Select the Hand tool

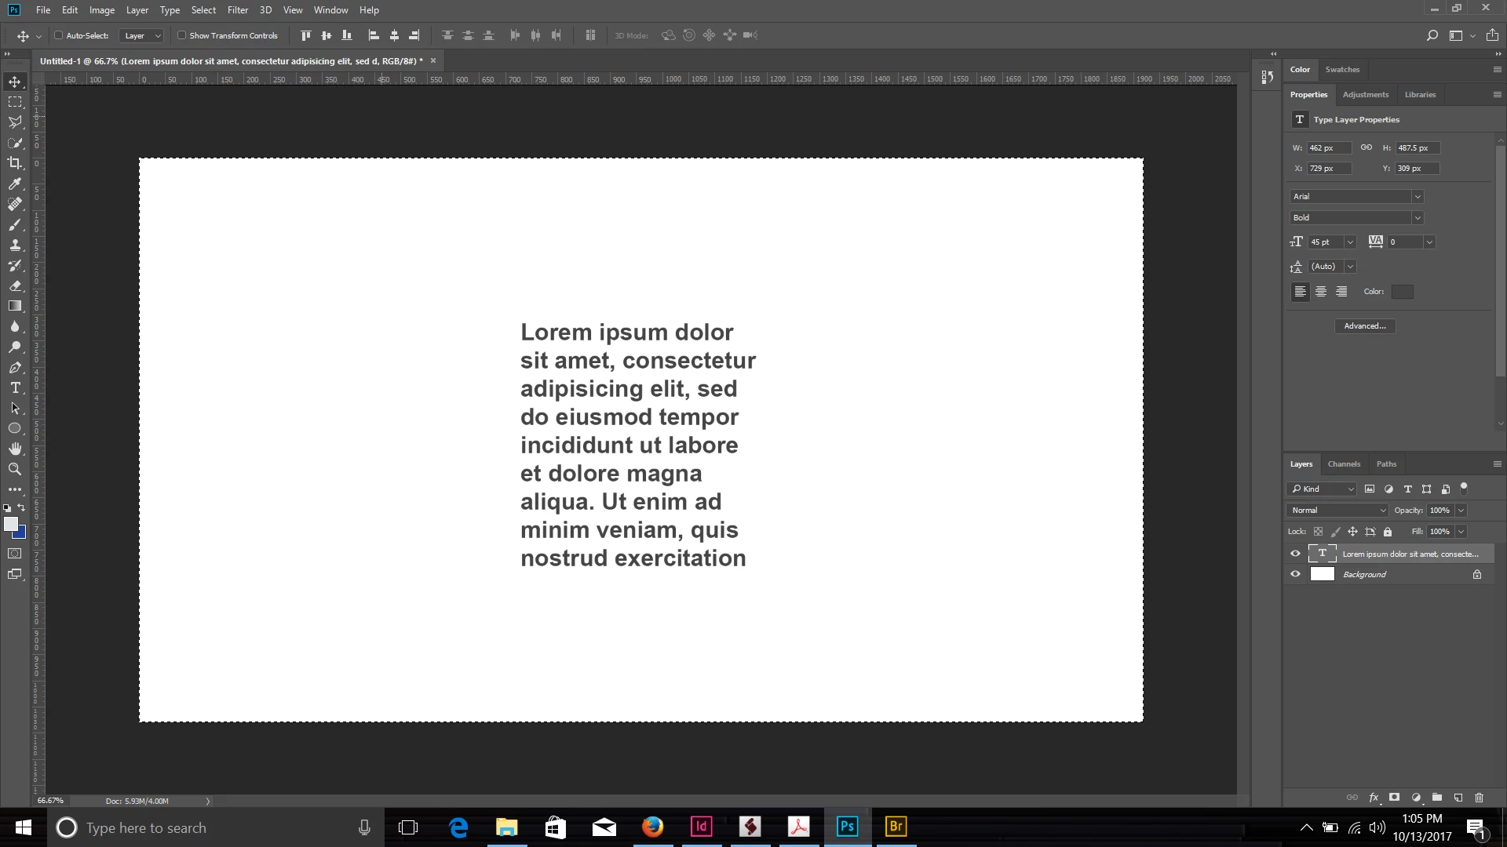coord(15,449)
